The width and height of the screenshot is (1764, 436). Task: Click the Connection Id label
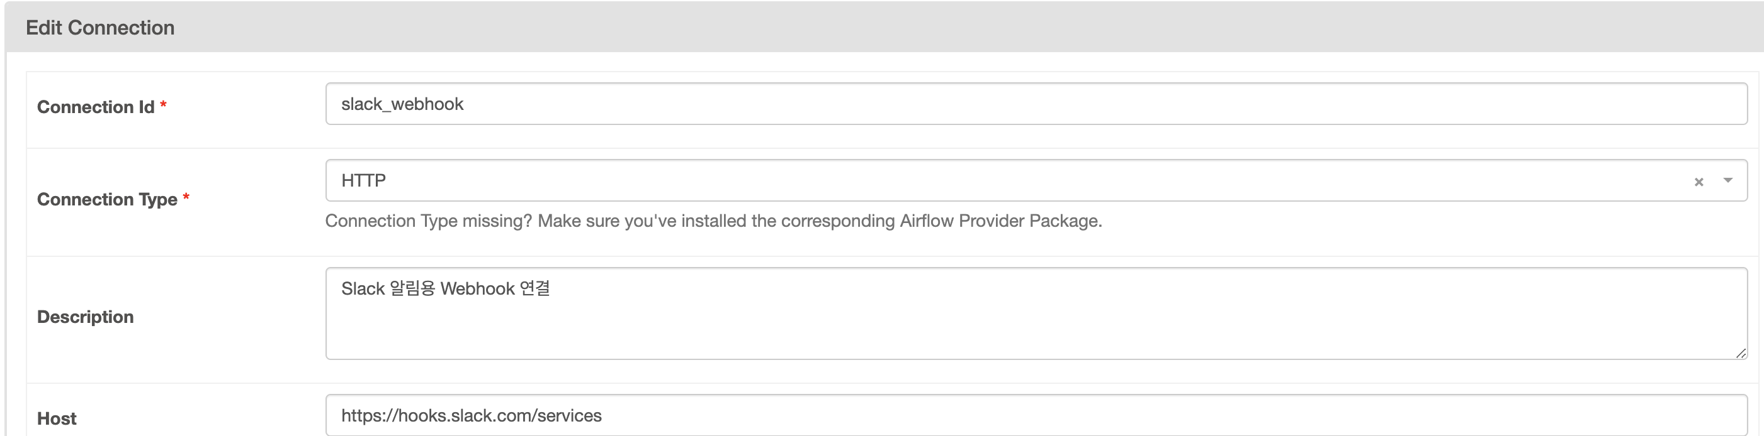click(x=95, y=107)
